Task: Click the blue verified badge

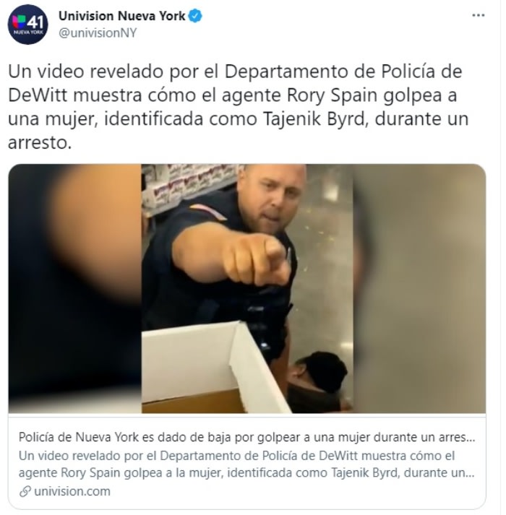Action: (x=197, y=16)
